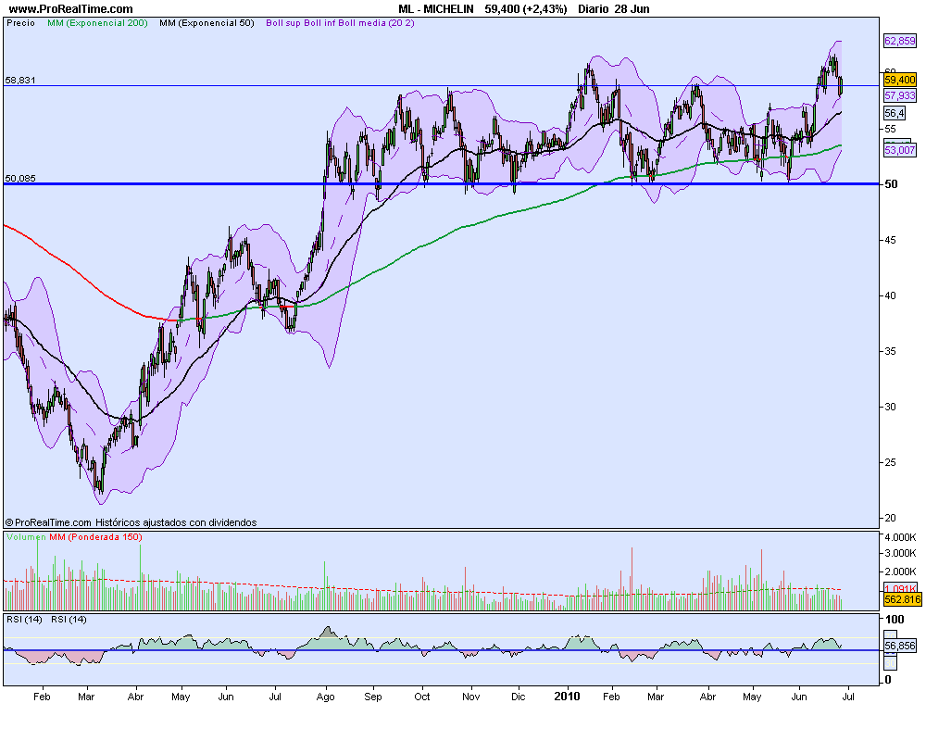
Task: Select the Precio legend label
Action: pyautogui.click(x=20, y=23)
